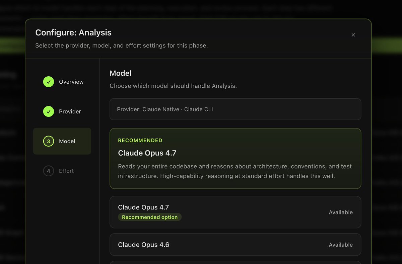Close the Configure: Analysis dialog
The image size is (402, 264).
tap(353, 35)
